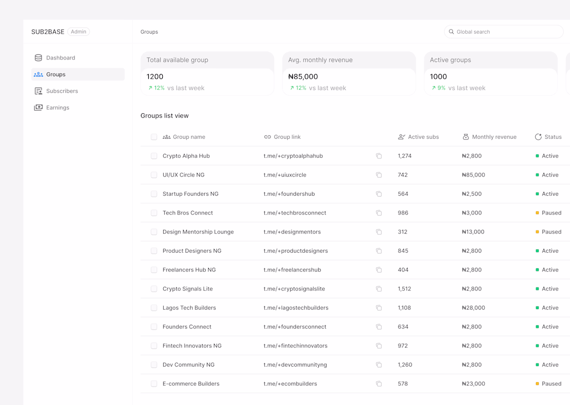
Task: Go to the Earnings page
Action: tap(57, 108)
